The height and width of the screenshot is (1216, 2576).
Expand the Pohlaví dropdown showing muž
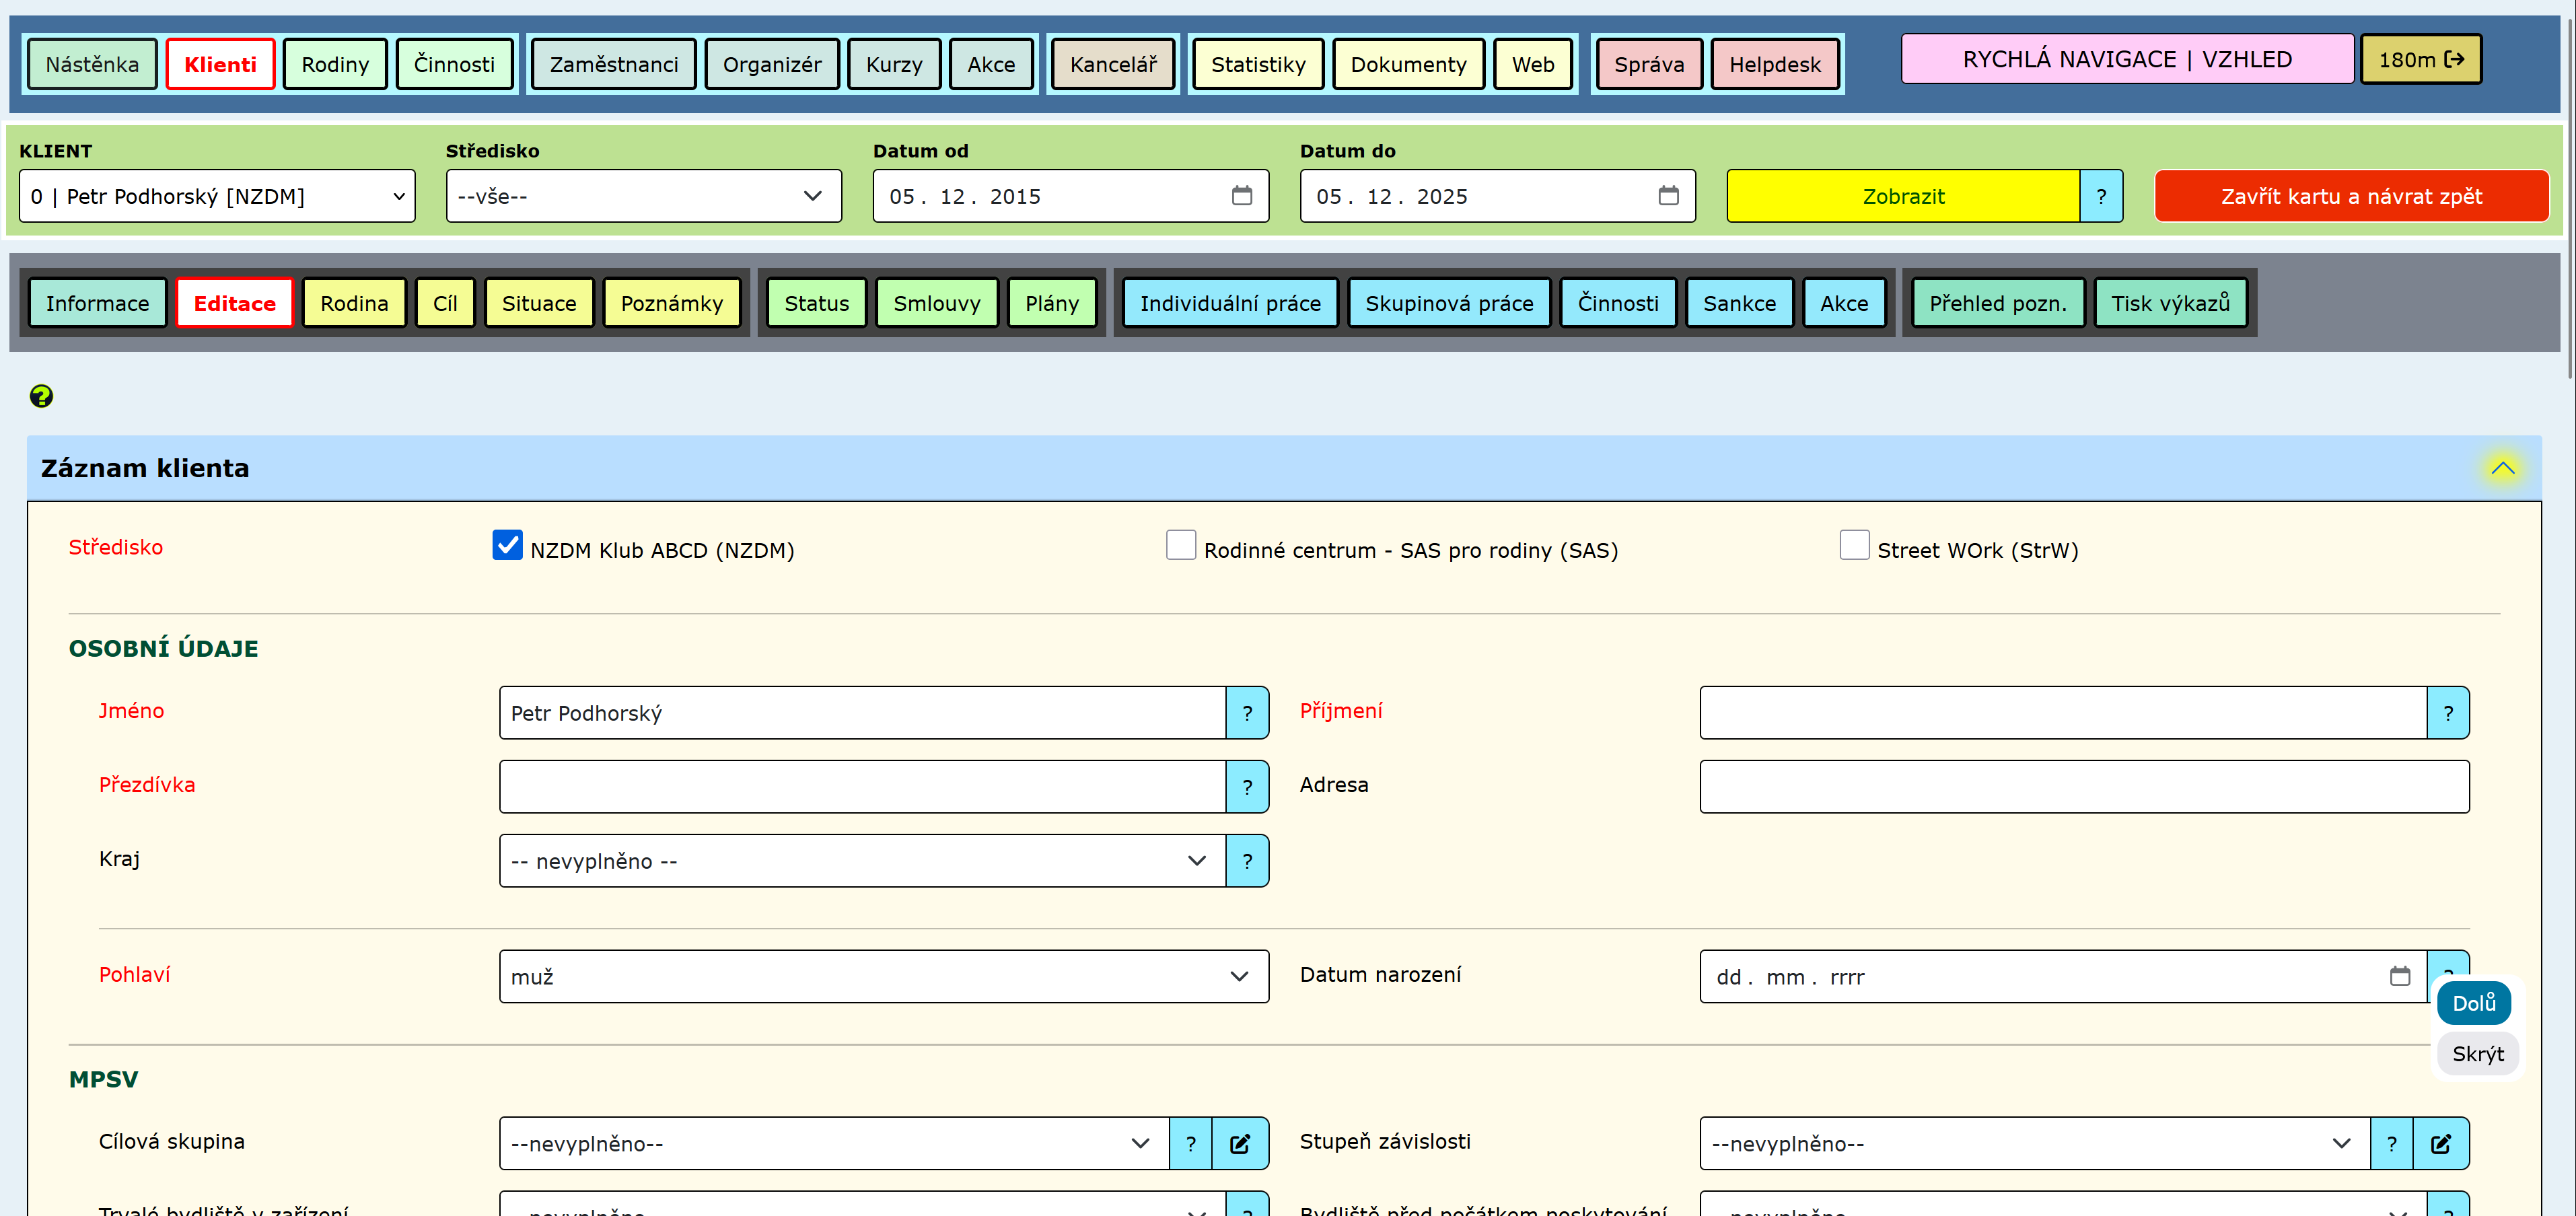[x=883, y=976]
